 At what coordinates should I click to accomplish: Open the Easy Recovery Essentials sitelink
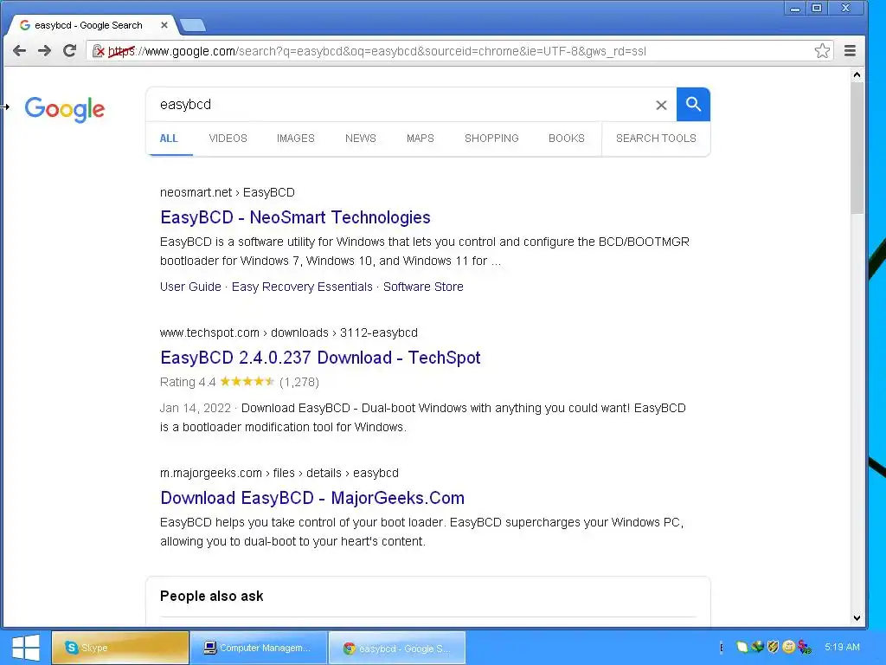click(x=302, y=287)
